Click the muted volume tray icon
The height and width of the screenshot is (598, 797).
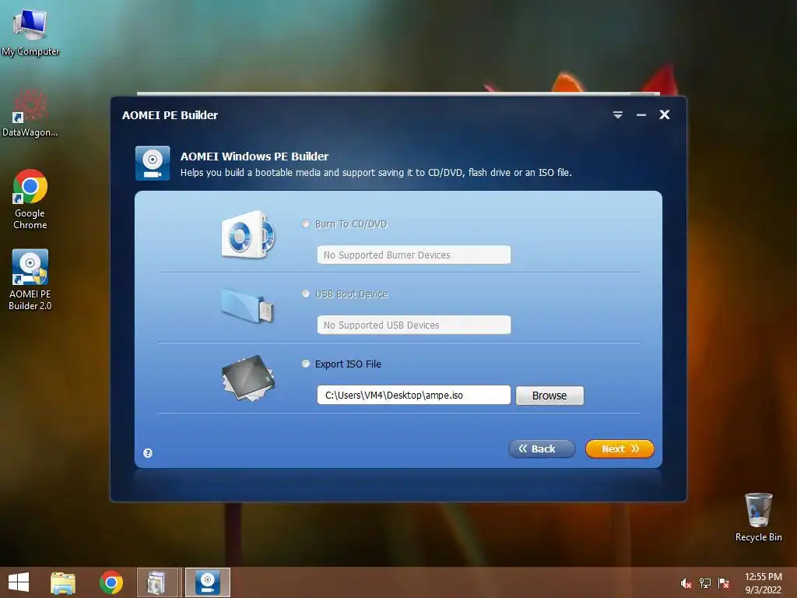point(686,583)
